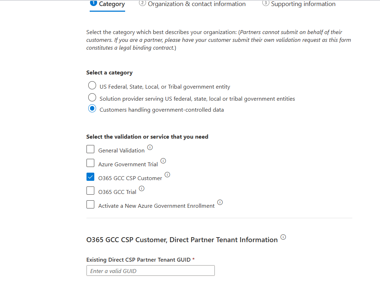Choose the Solution provider serving government entities option
The height and width of the screenshot is (290, 380).
92,97
